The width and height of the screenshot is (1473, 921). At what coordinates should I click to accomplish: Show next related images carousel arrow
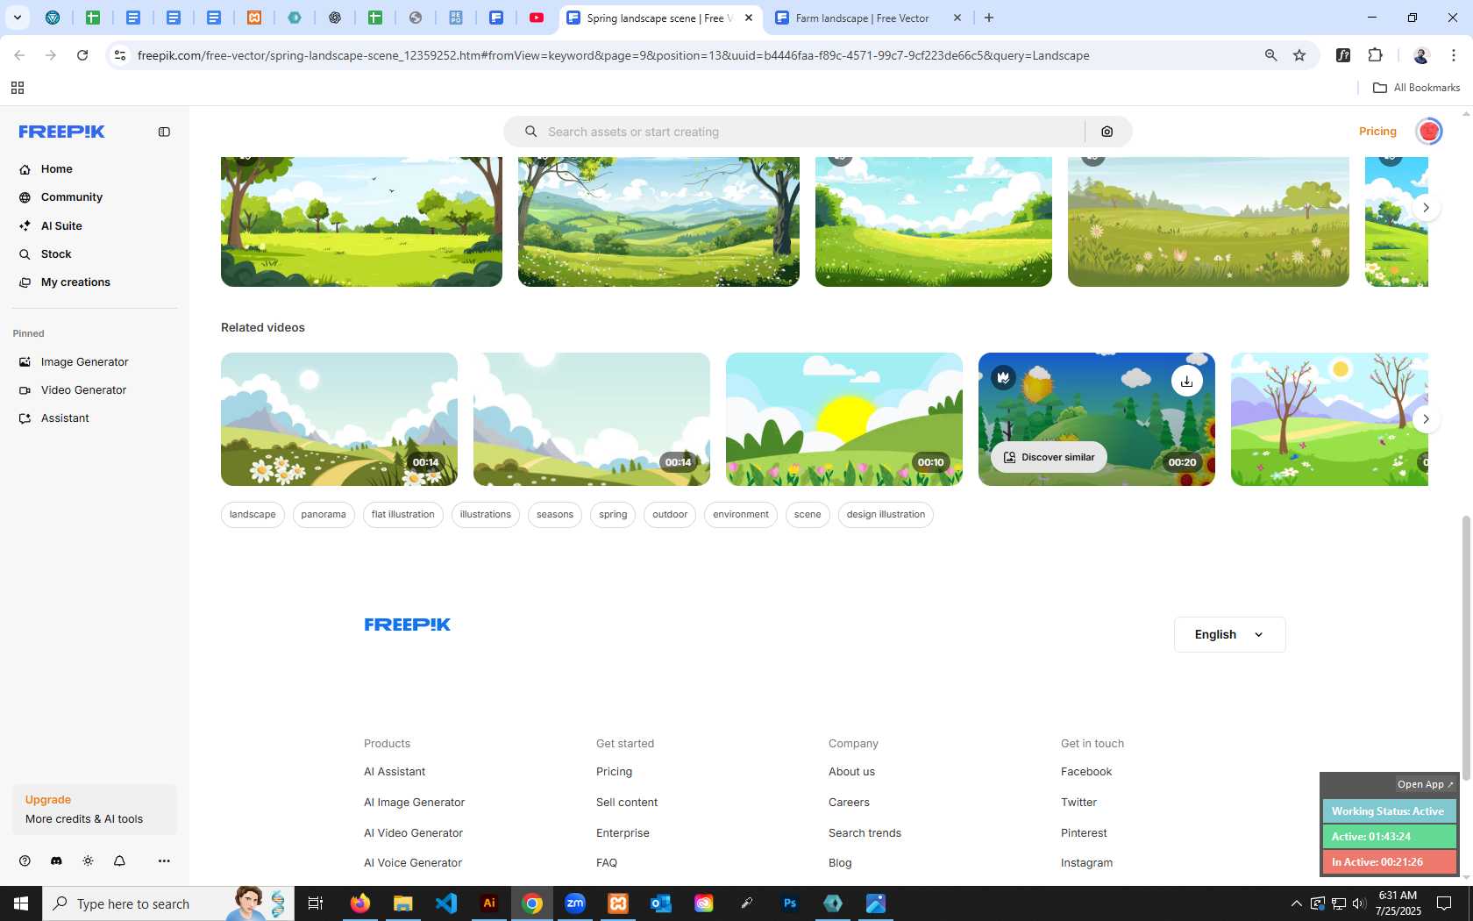click(1426, 208)
